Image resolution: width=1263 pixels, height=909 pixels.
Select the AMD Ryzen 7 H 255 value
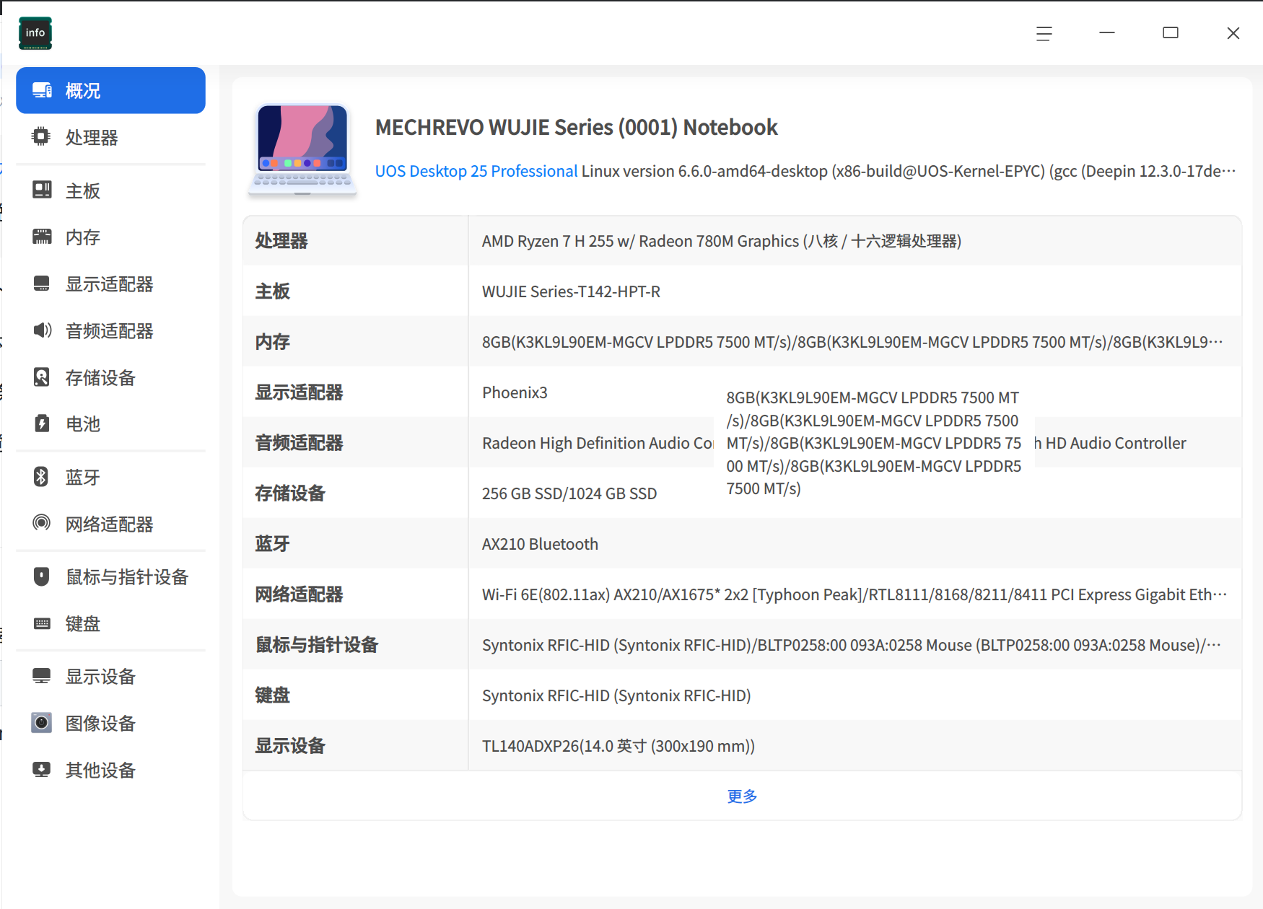722,241
